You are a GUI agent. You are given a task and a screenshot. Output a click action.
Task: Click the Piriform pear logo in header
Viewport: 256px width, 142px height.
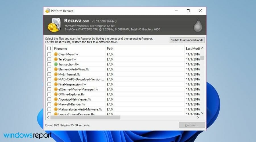(x=198, y=25)
